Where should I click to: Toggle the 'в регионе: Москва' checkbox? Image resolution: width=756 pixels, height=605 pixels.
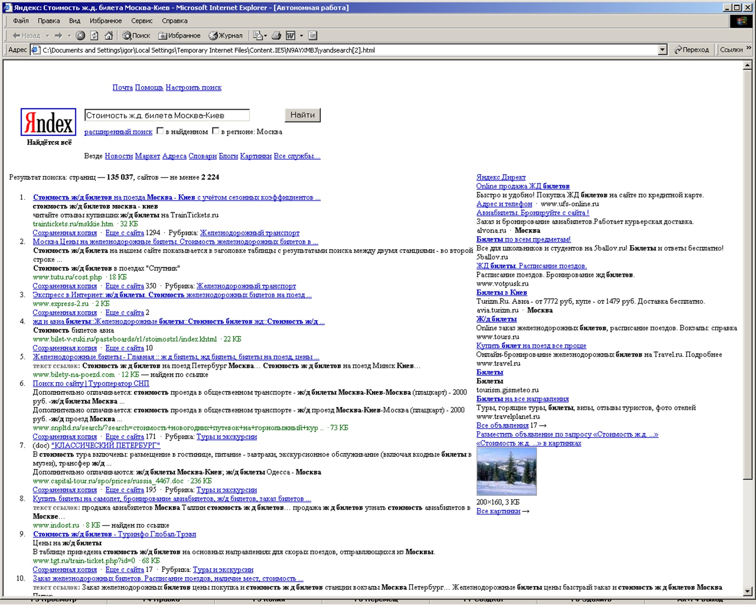[x=216, y=131]
